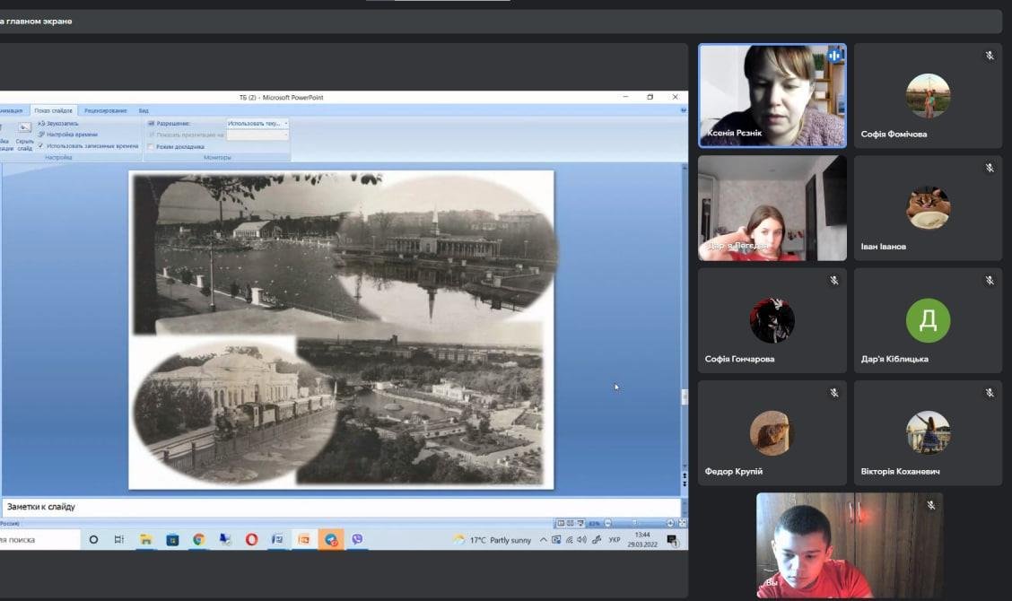Image resolution: width=1012 pixels, height=601 pixels.
Task: Click the PowerPoint help icon in ribbon
Action: click(x=683, y=110)
